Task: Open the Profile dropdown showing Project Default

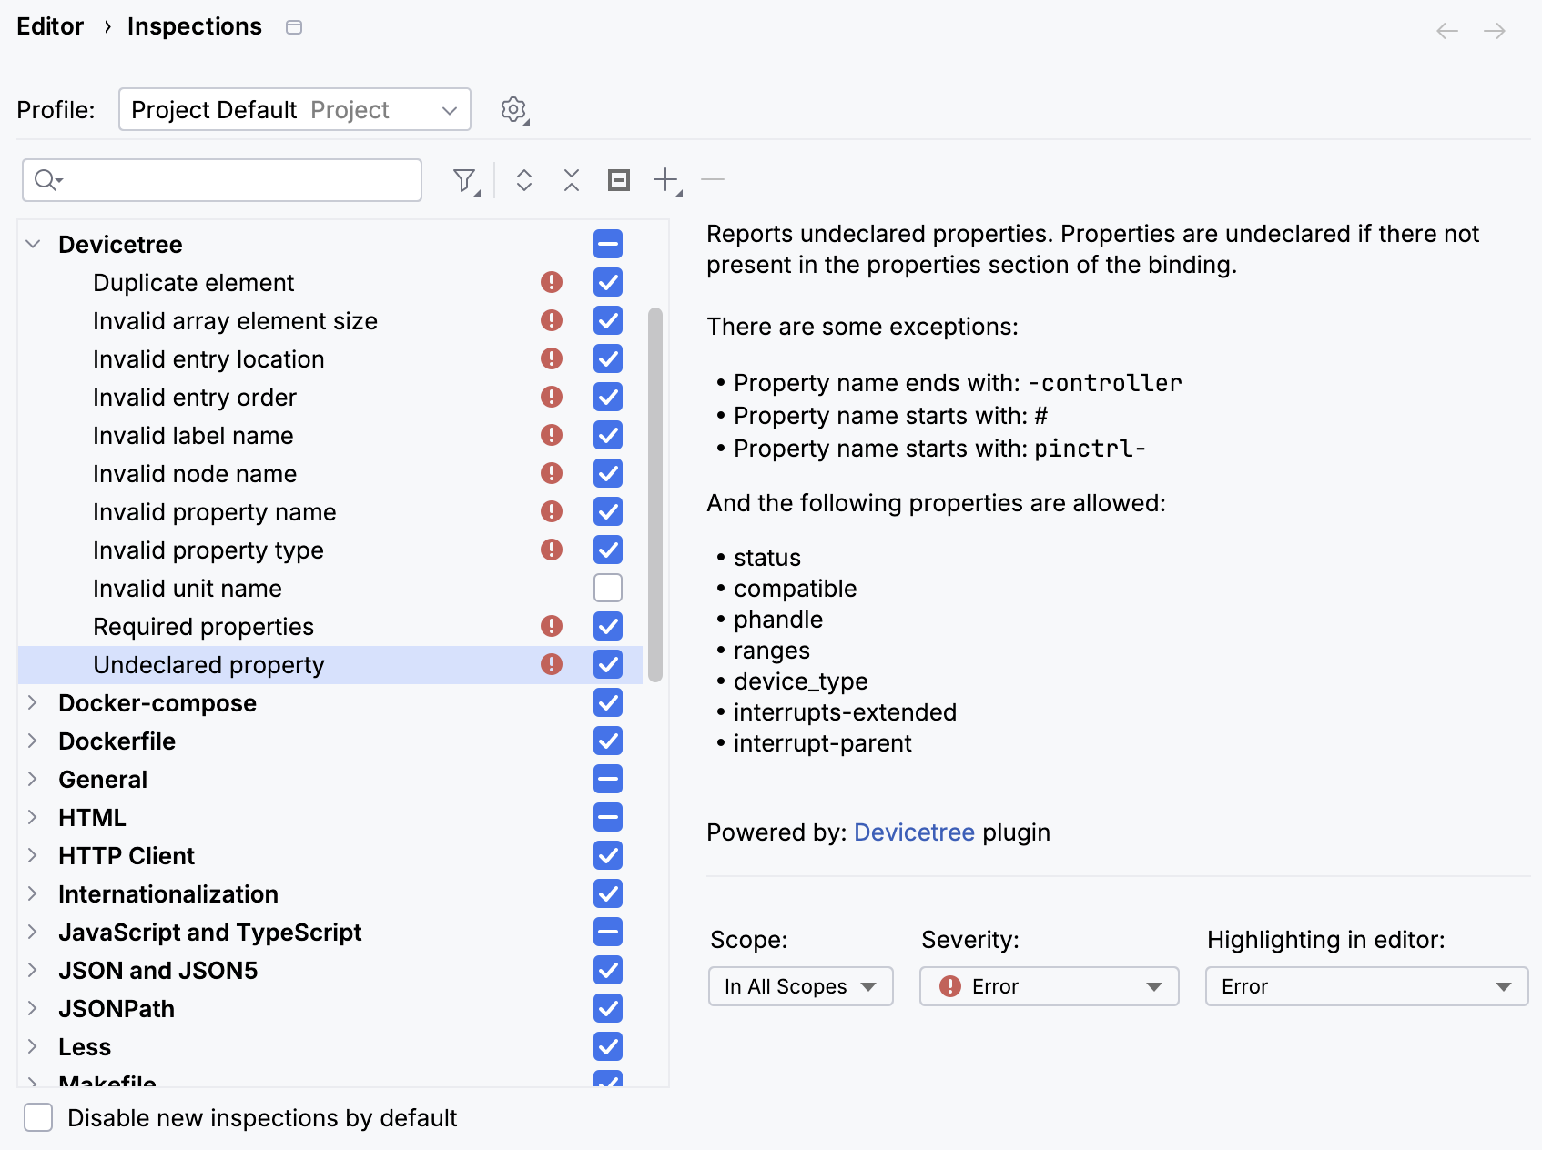Action: [x=293, y=109]
